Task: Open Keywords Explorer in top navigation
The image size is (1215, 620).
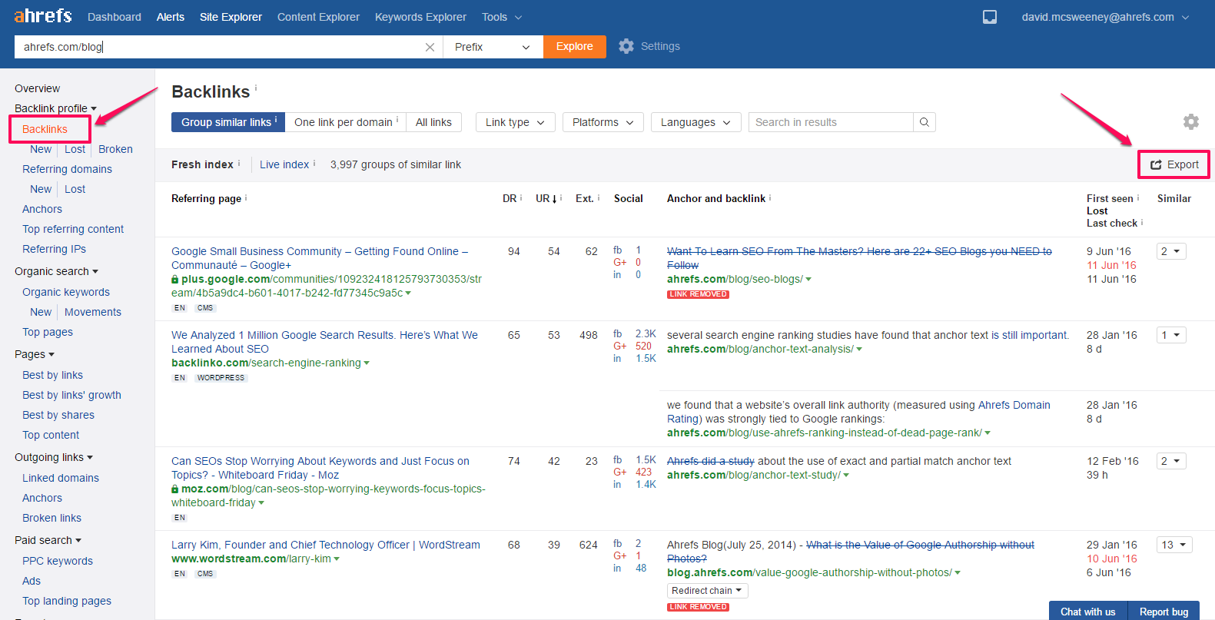Action: pos(420,17)
